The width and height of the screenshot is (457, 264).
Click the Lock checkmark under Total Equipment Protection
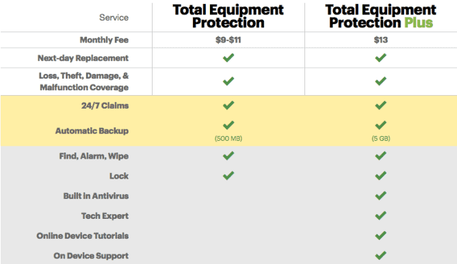[228, 175]
